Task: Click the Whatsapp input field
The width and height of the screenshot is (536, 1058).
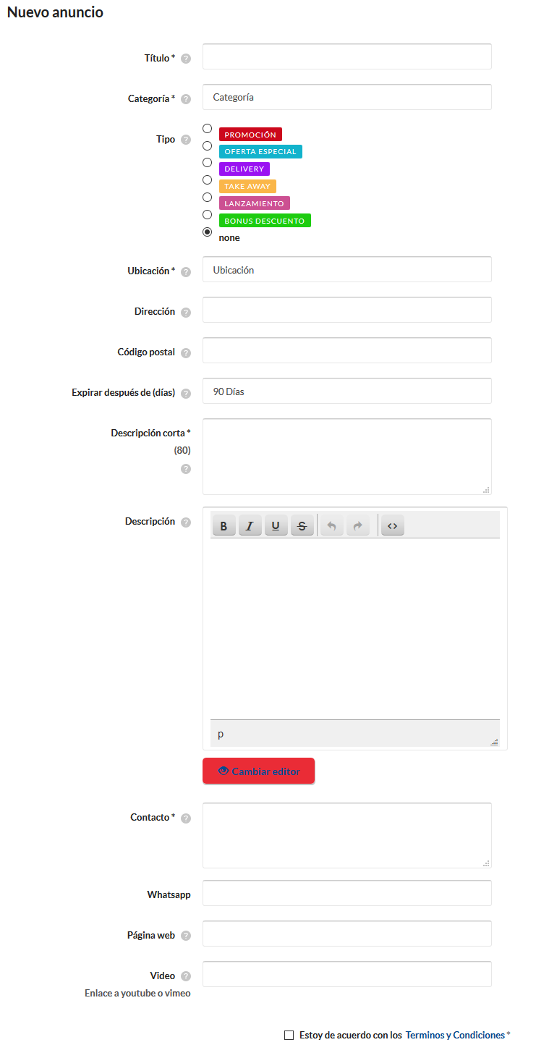Action: point(346,893)
